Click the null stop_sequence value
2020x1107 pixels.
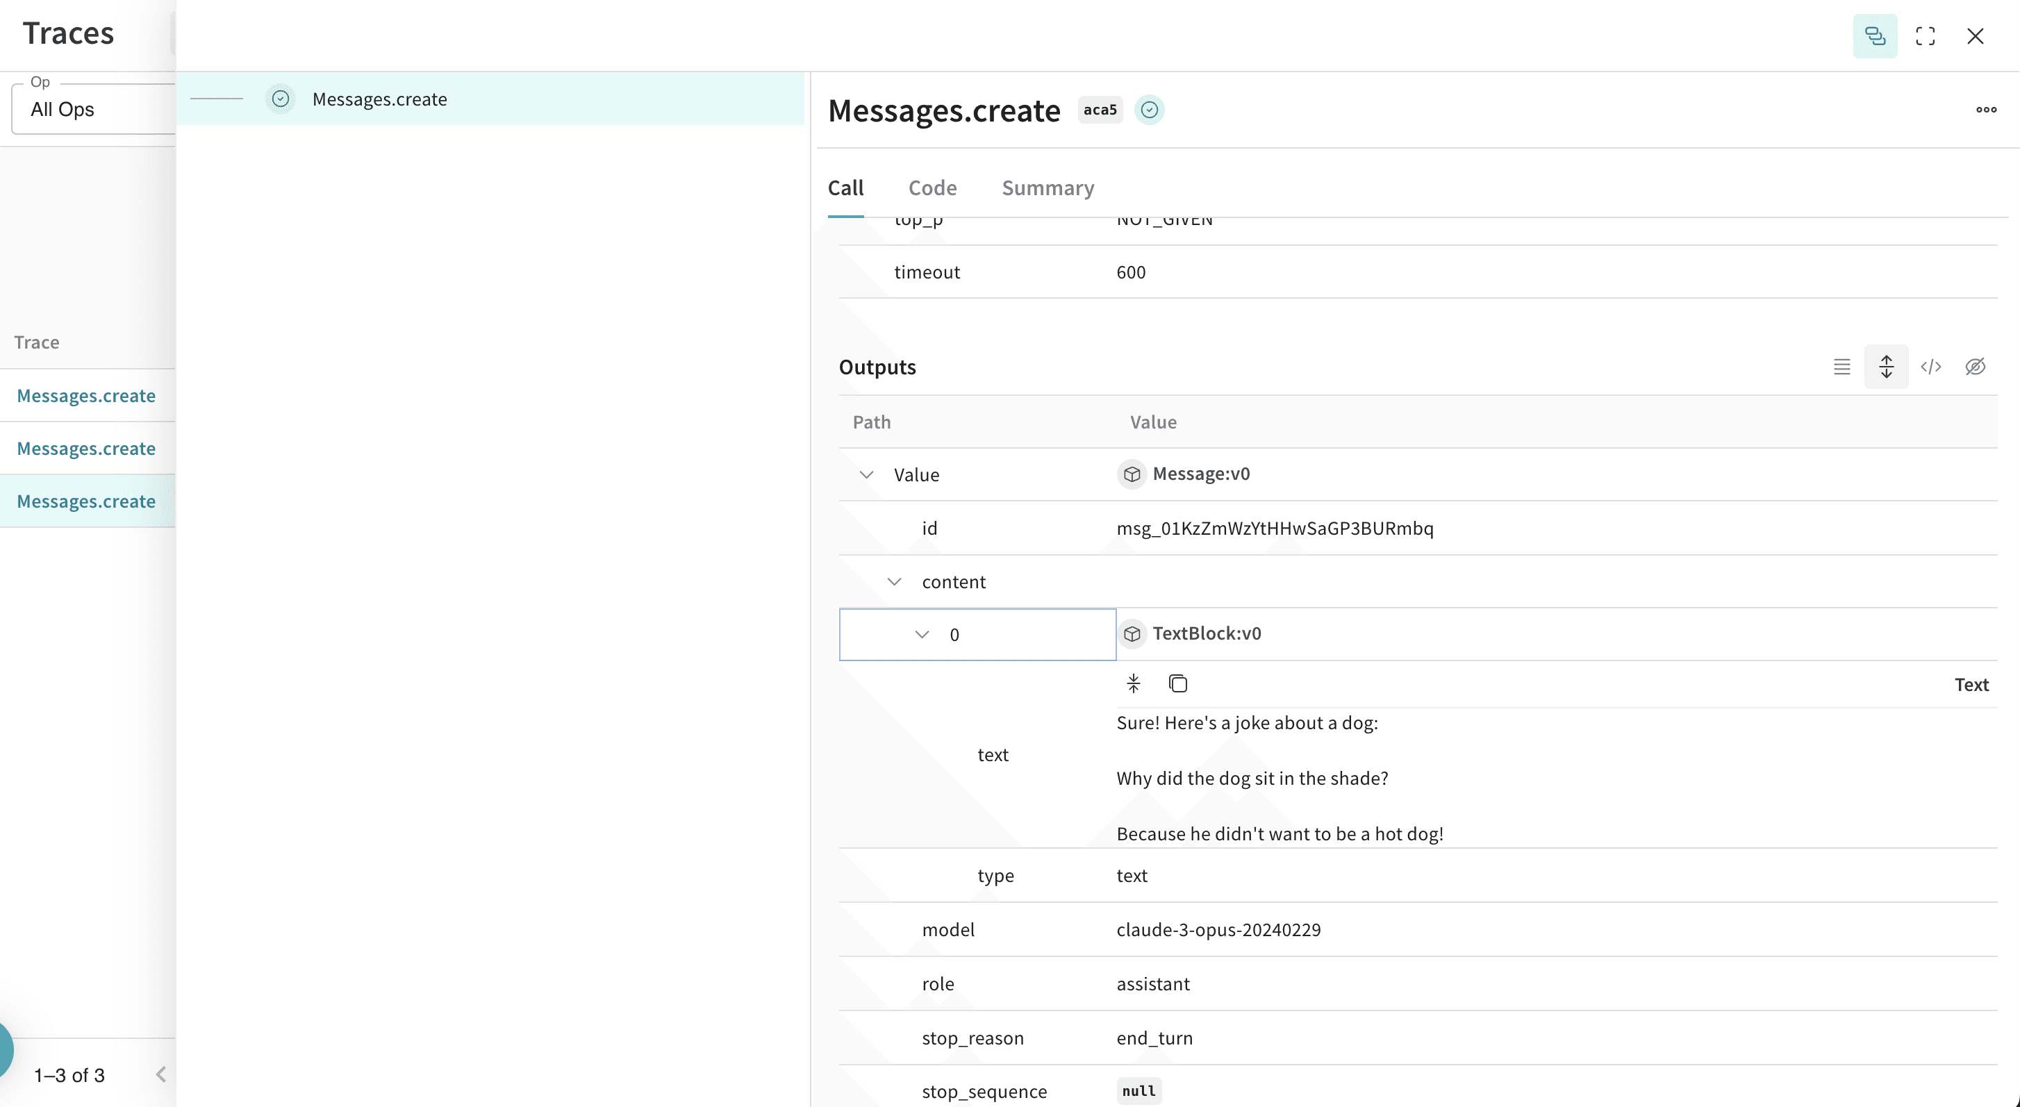[1139, 1090]
